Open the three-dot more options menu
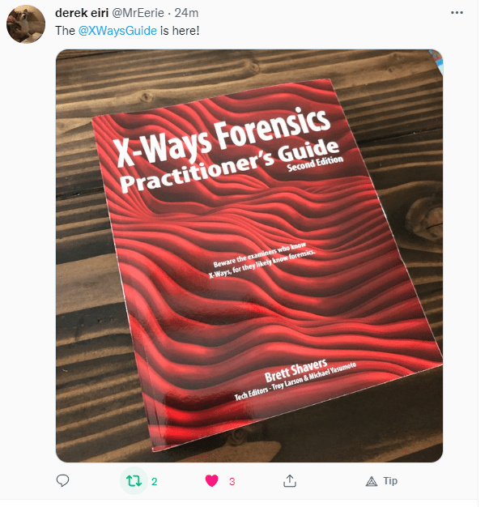489x507 pixels. pos(457,13)
